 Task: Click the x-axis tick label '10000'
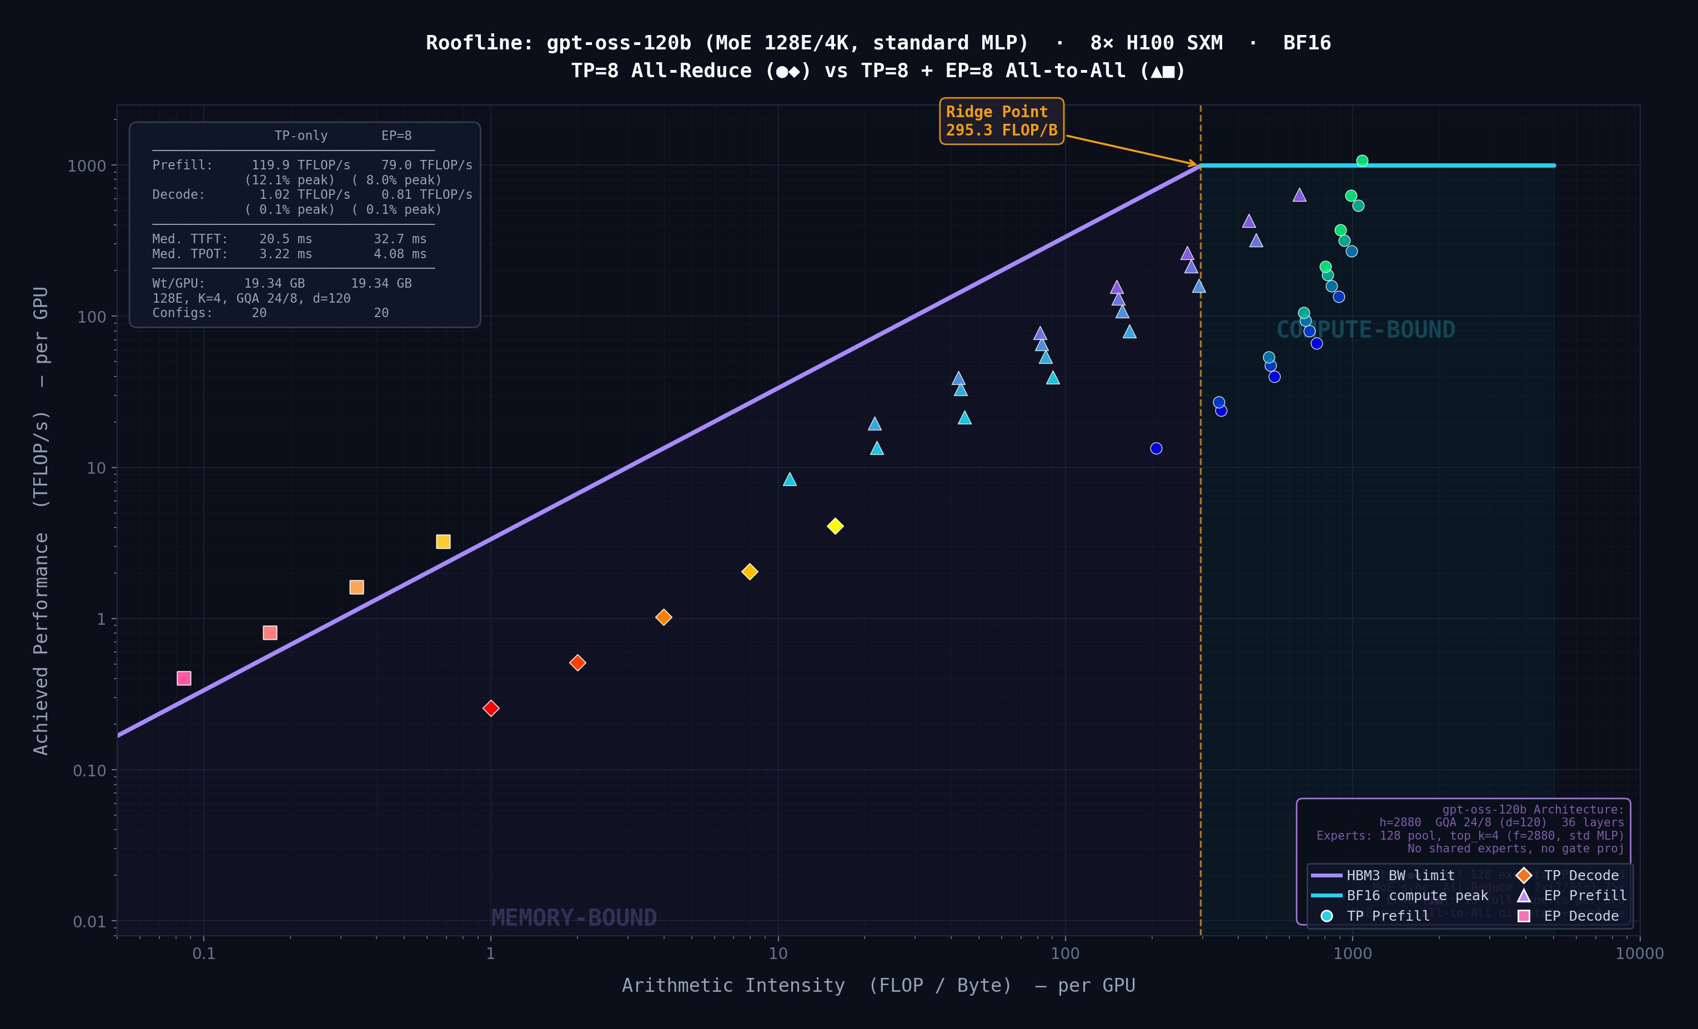coord(1640,953)
